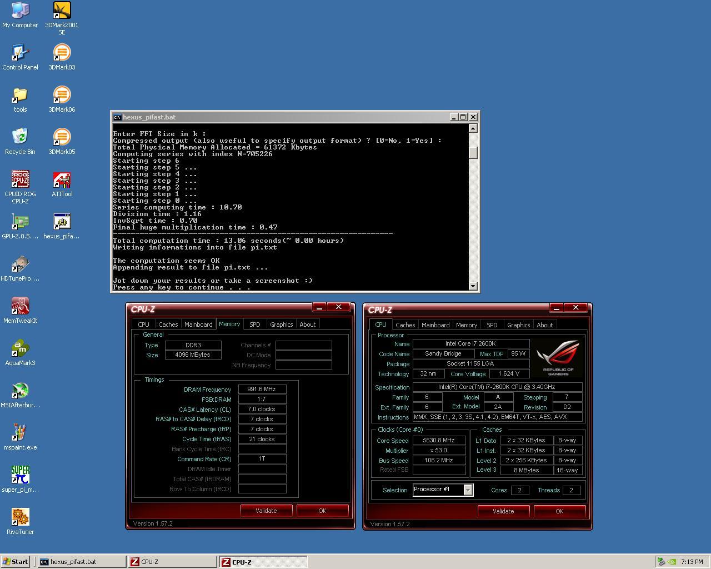Viewport: 711px width, 569px height.
Task: Open Control Panel desktop icon
Action: click(20, 57)
